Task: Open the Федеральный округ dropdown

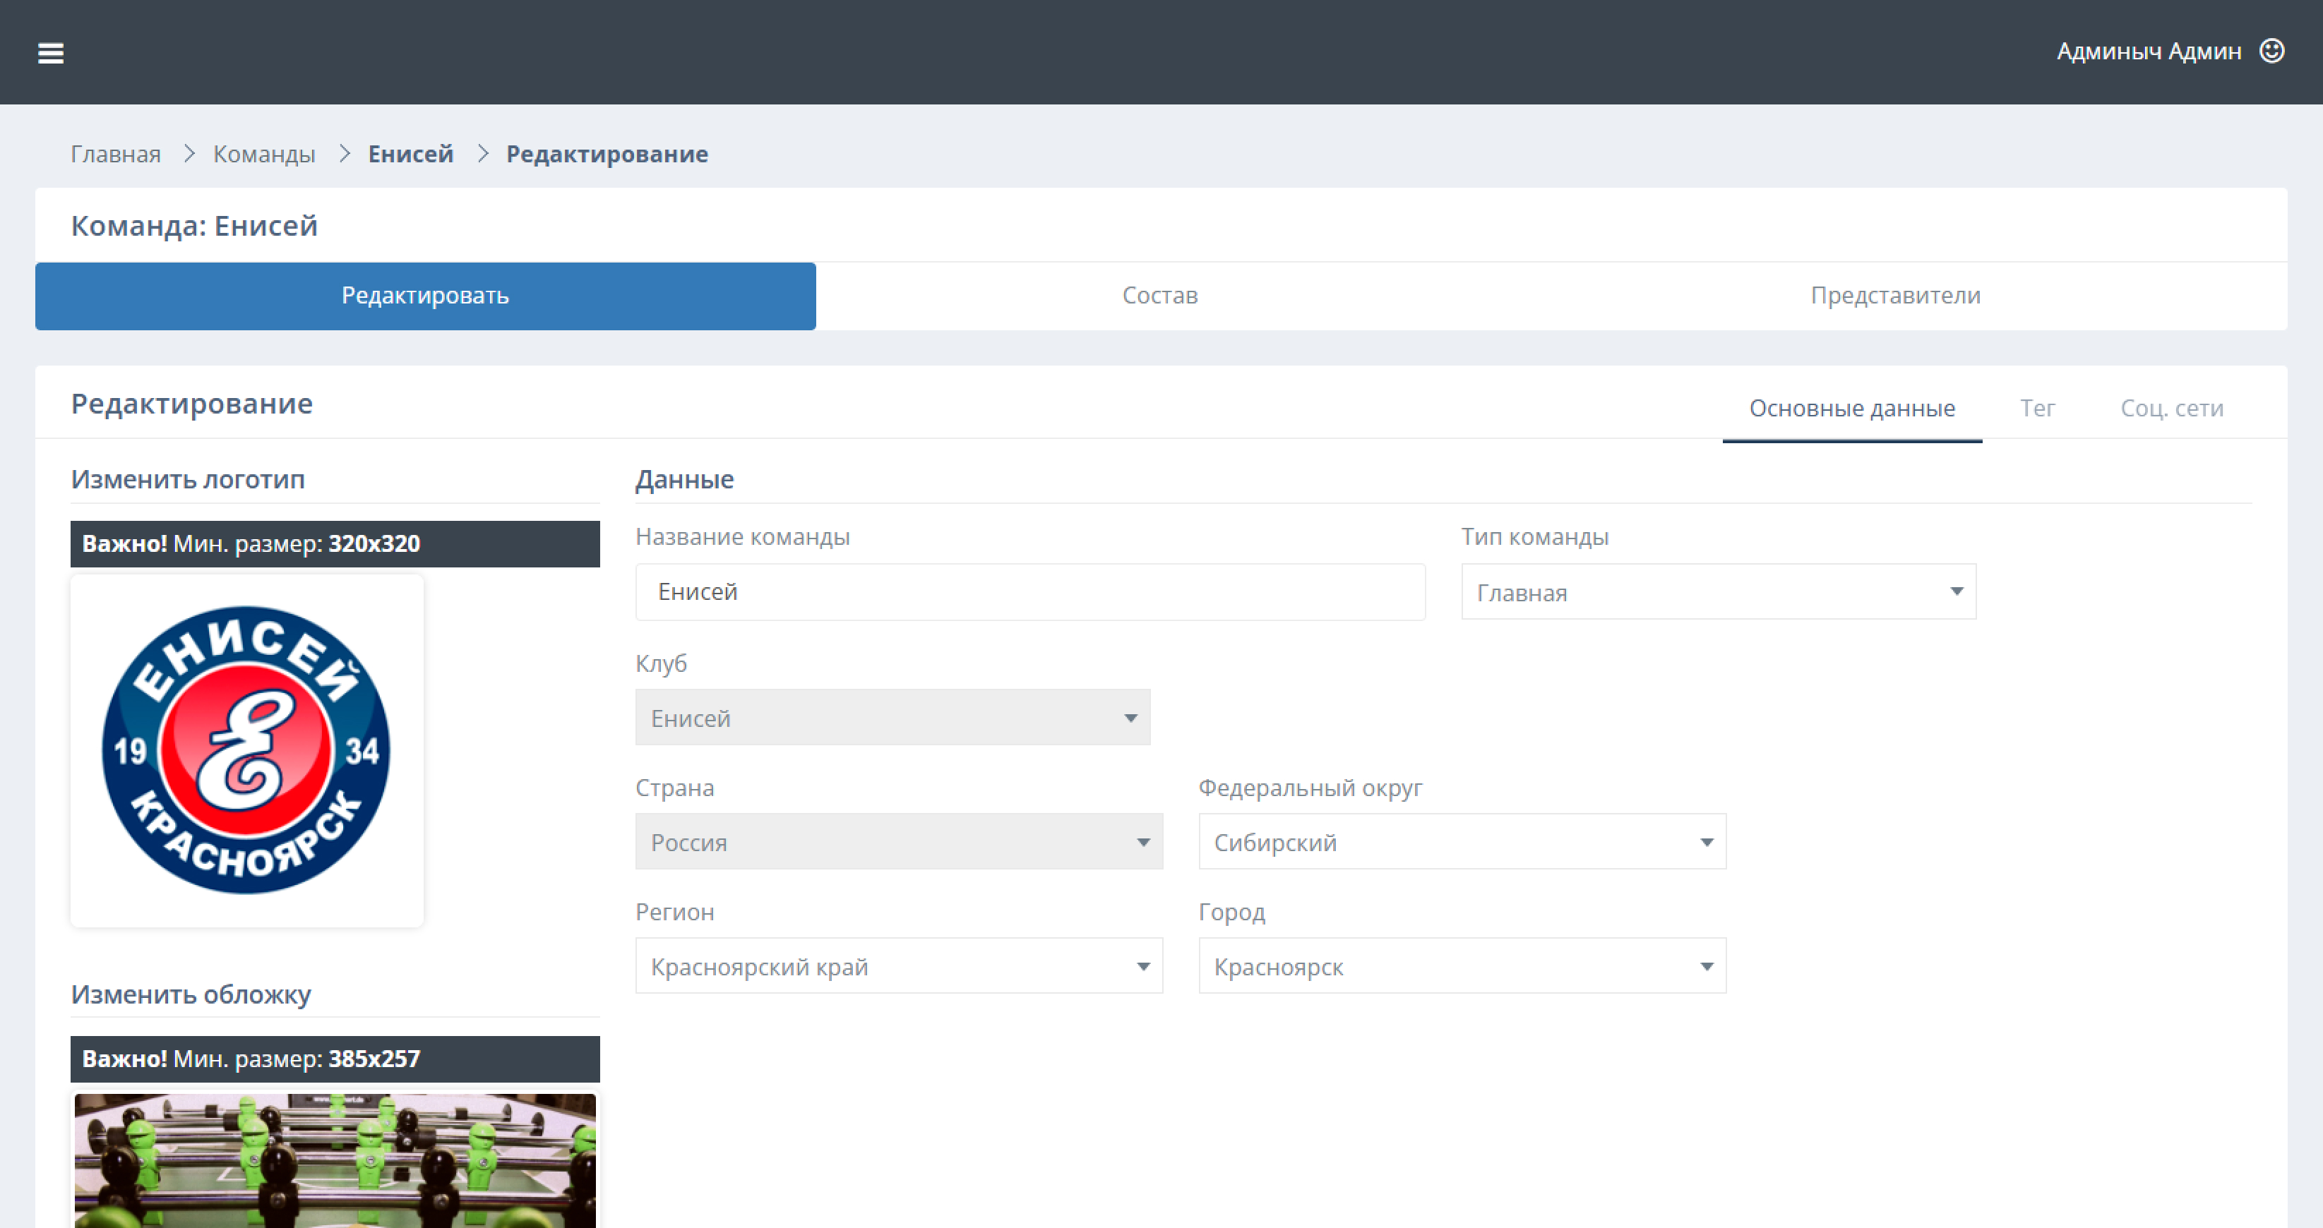Action: (1461, 842)
